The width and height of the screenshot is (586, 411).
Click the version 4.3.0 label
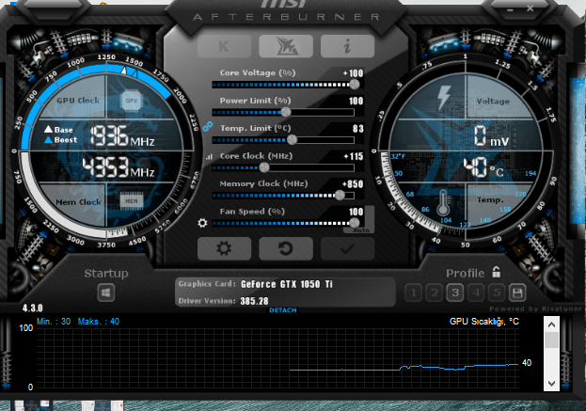pos(33,308)
